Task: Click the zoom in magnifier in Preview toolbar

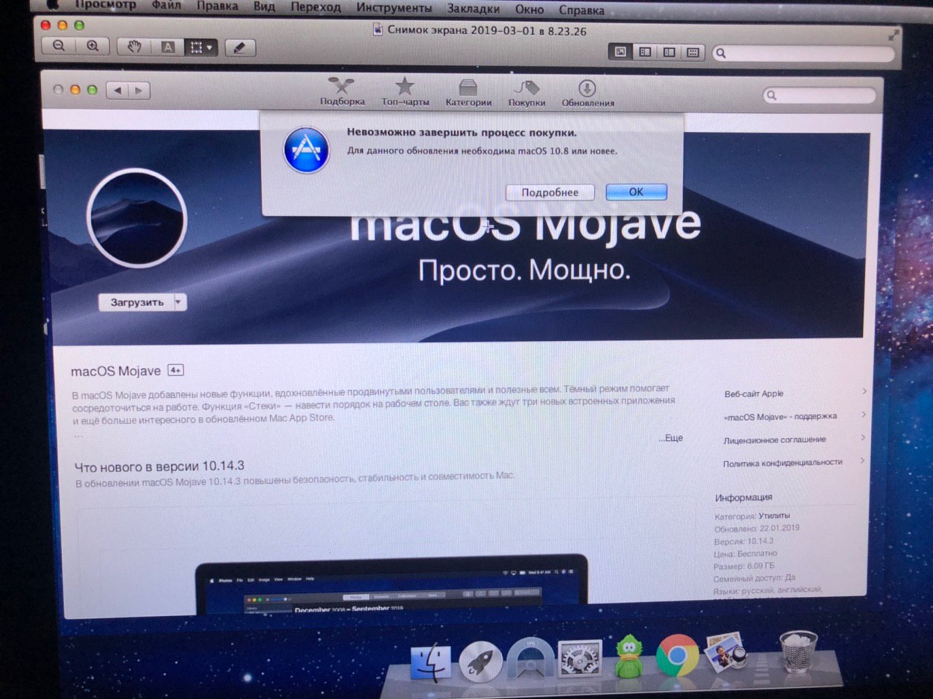Action: pos(93,47)
